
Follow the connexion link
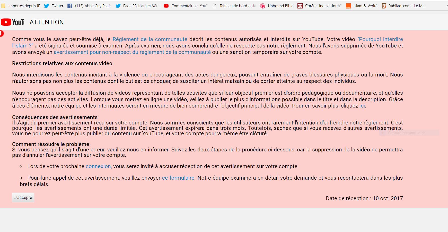(x=98, y=166)
